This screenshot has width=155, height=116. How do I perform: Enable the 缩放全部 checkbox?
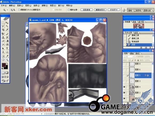pos(69,10)
